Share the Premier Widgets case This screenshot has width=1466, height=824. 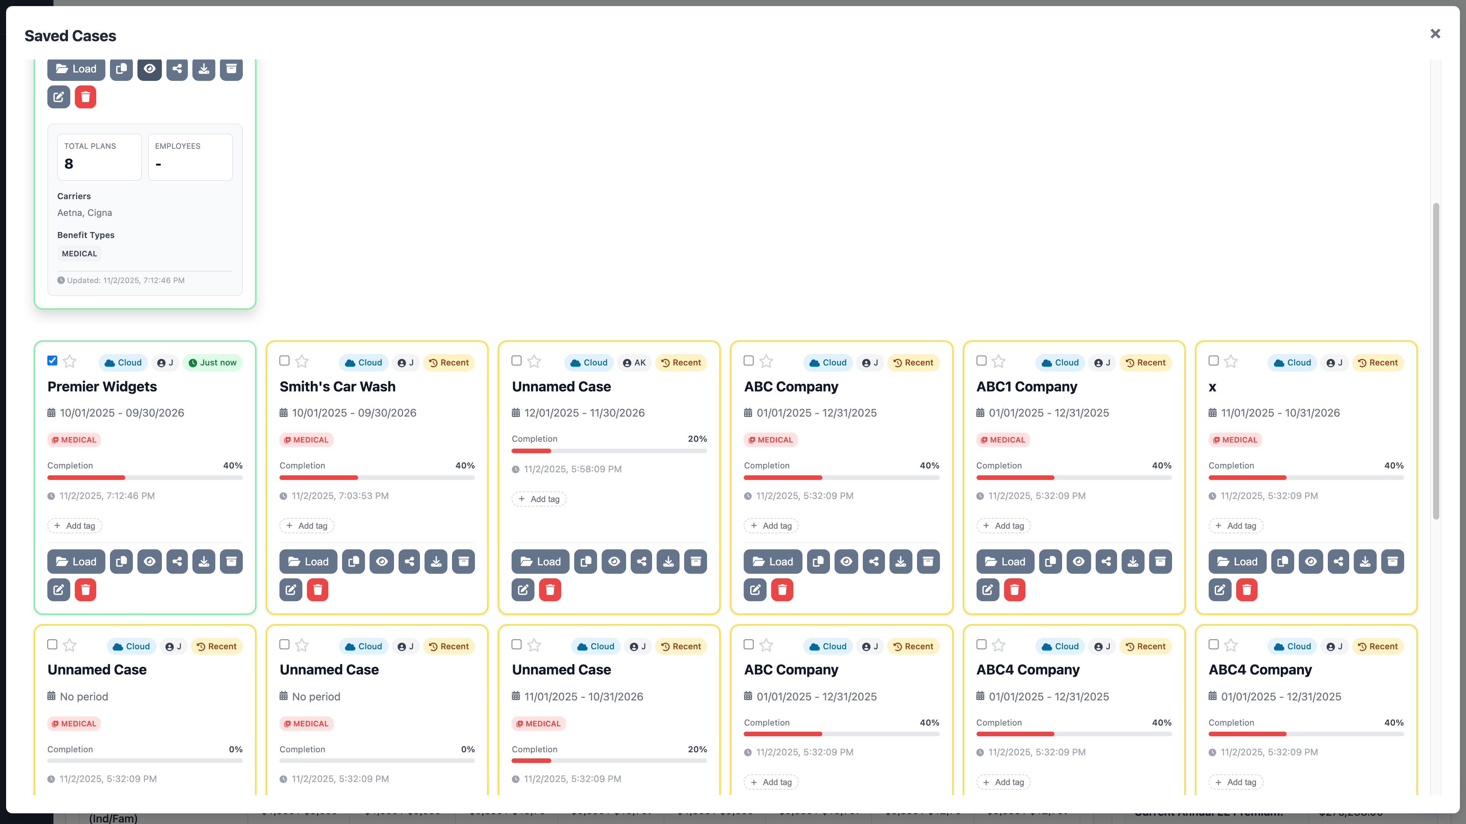pyautogui.click(x=177, y=561)
